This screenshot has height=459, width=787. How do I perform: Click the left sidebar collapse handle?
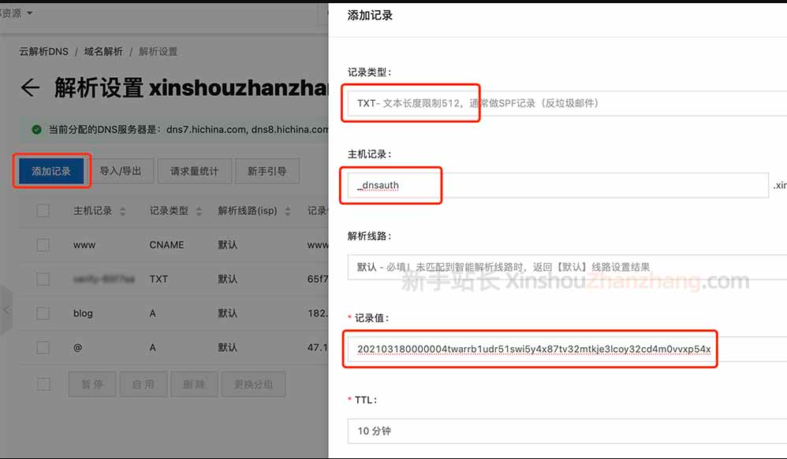[x=6, y=310]
